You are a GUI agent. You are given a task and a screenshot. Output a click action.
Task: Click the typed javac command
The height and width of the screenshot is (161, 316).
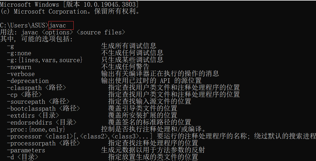pos(58,25)
